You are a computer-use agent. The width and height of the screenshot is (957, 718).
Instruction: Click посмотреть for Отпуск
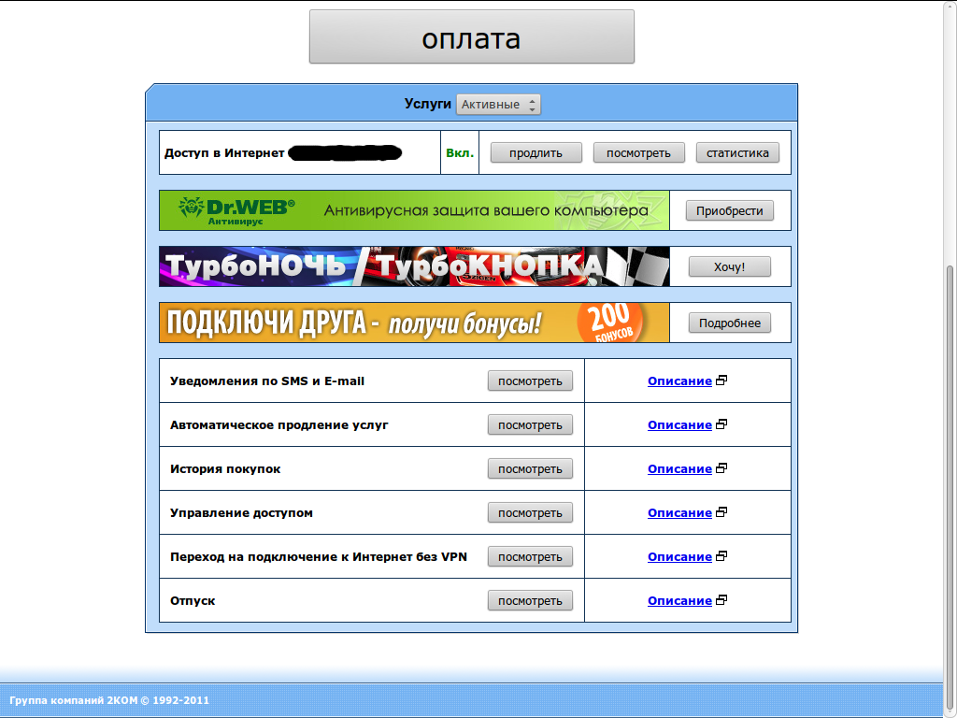click(530, 601)
